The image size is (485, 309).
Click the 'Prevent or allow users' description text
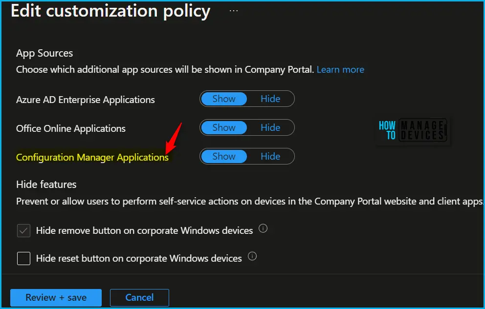[x=250, y=201]
